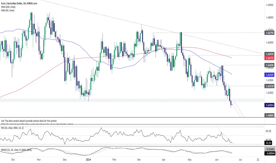Click the 1.62000 price axis value

pos(269,92)
